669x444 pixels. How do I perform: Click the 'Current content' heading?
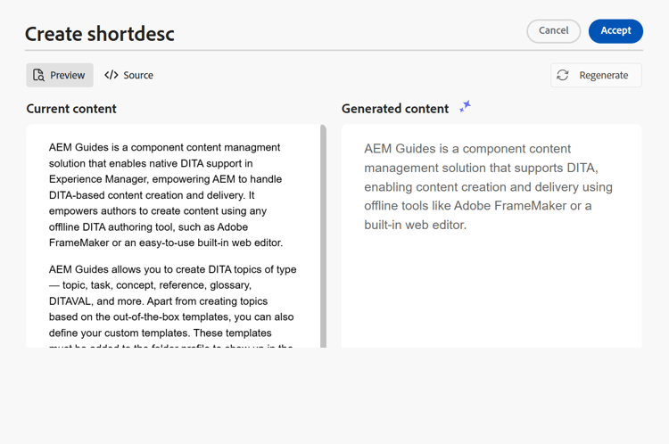click(71, 109)
